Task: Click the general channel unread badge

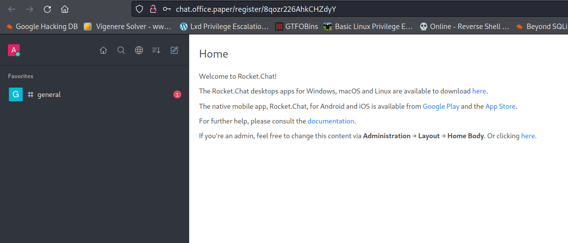Action: pyautogui.click(x=177, y=94)
